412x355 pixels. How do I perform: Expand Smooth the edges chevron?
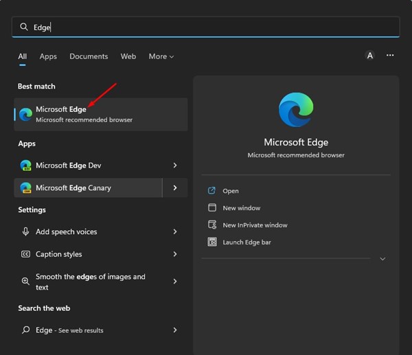pyautogui.click(x=175, y=282)
